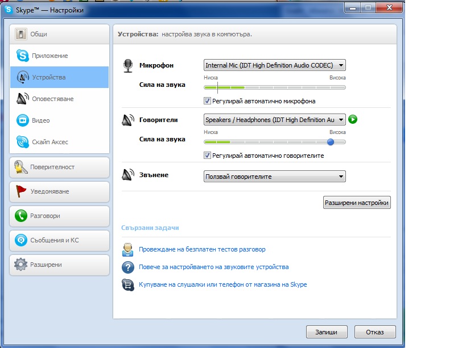The image size is (466, 348).
Task: Open the Уведомяване section
Action: tap(59, 191)
